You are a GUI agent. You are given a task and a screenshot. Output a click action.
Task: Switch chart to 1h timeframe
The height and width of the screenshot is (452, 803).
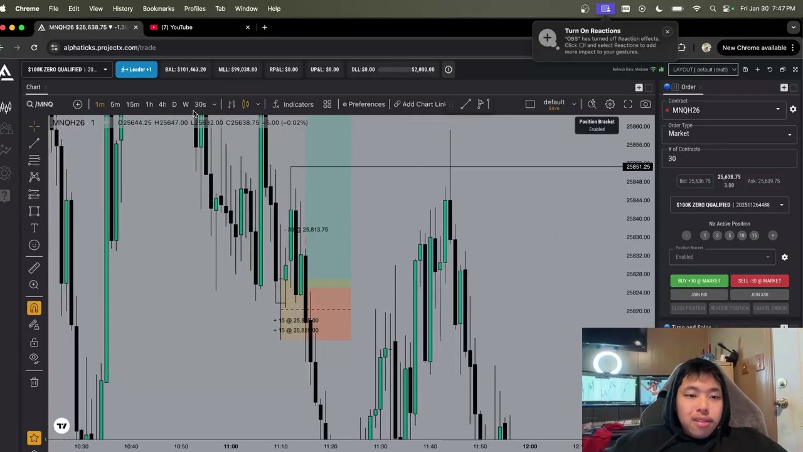tap(149, 104)
